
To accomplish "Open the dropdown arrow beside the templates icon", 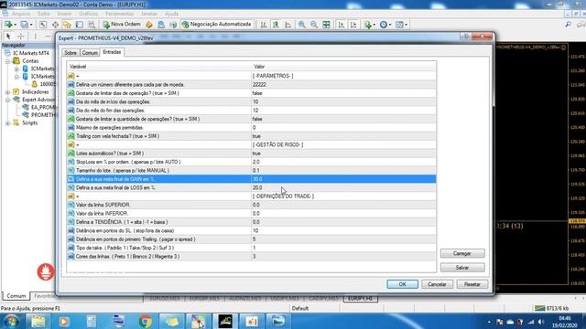I will [407, 25].
